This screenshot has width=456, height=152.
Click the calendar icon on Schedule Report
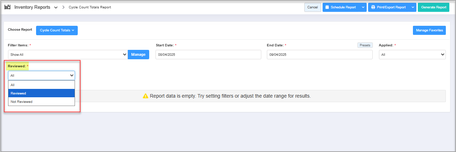327,7
